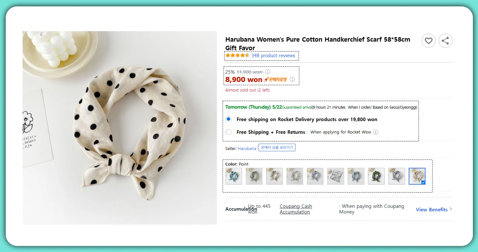The height and width of the screenshot is (252, 478).
Task: Open Coupang Cash Accumulation link
Action: click(x=296, y=209)
